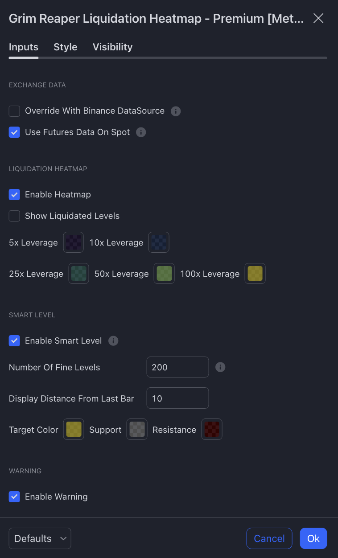The image size is (338, 558).
Task: Disable the Enable Warning checkbox
Action: pyautogui.click(x=15, y=497)
